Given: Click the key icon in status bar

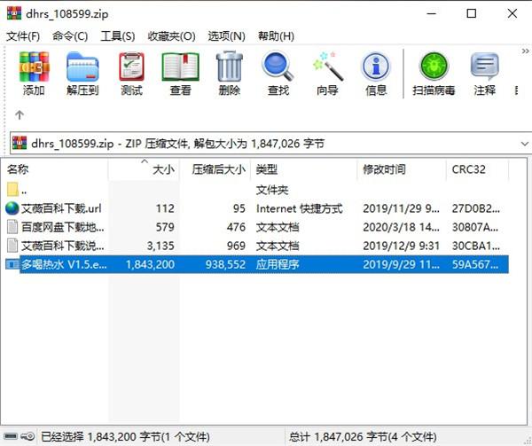Looking at the screenshot, I should coord(27,436).
